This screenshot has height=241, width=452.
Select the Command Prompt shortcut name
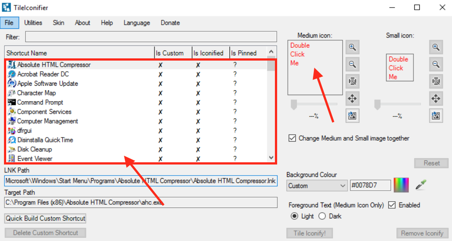pos(40,102)
